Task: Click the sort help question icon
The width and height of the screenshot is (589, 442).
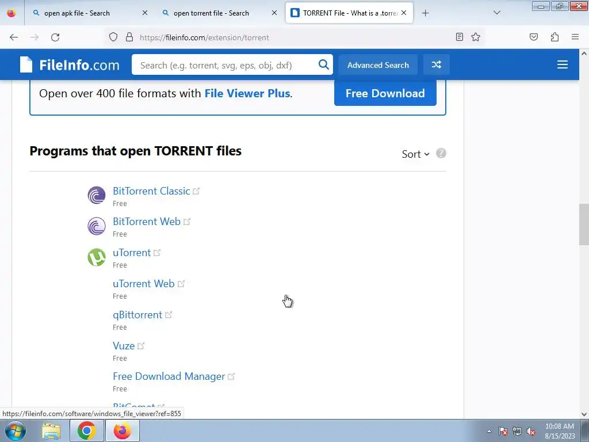Action: coord(441,153)
